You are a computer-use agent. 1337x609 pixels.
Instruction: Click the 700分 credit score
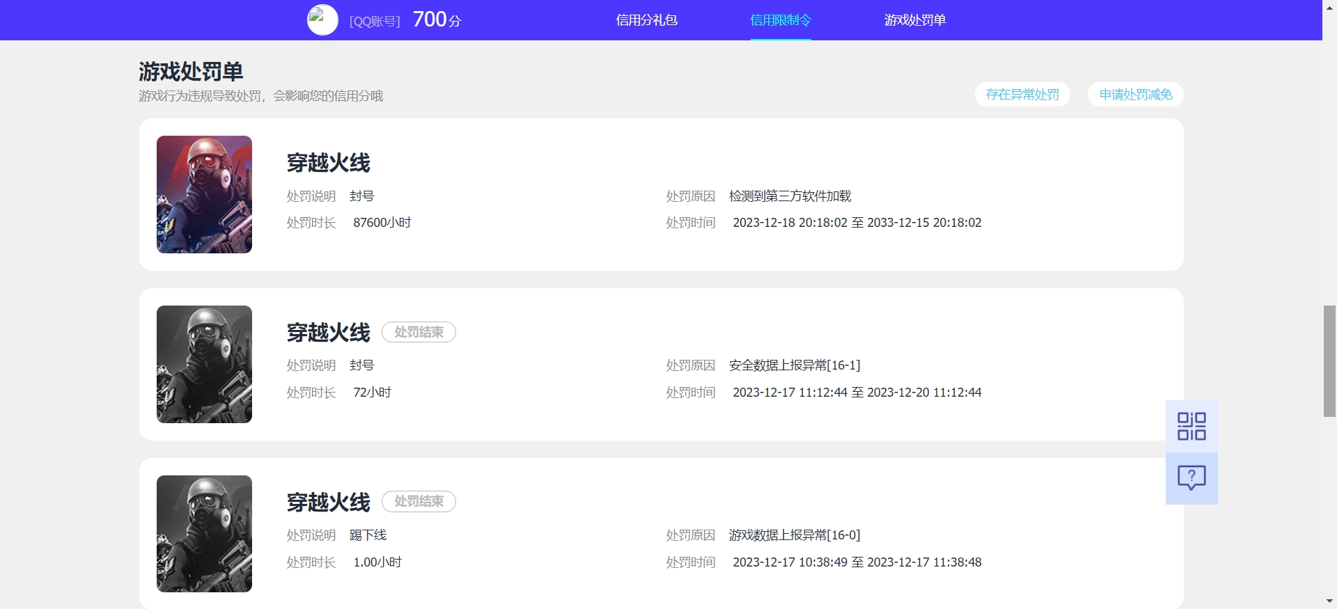coord(437,19)
